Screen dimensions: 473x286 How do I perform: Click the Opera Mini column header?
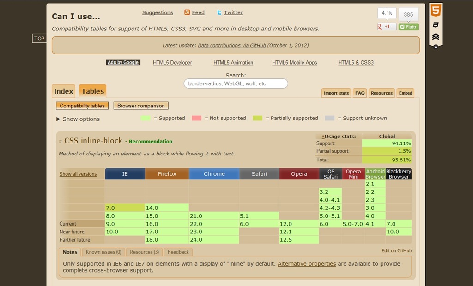point(353,174)
